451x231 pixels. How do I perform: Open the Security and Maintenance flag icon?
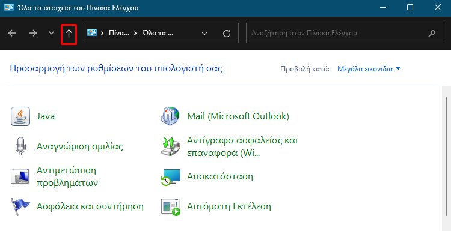click(20, 206)
